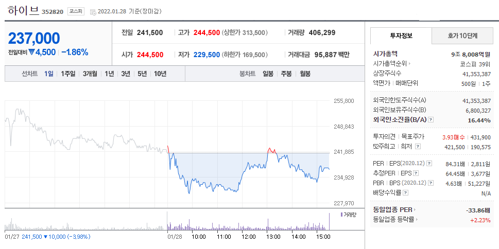Switch to the 호가10단계 tab
The width and height of the screenshot is (499, 249).
(x=462, y=35)
